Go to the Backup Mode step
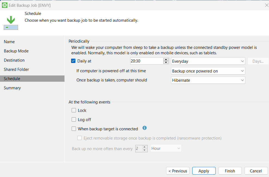 (x=16, y=51)
